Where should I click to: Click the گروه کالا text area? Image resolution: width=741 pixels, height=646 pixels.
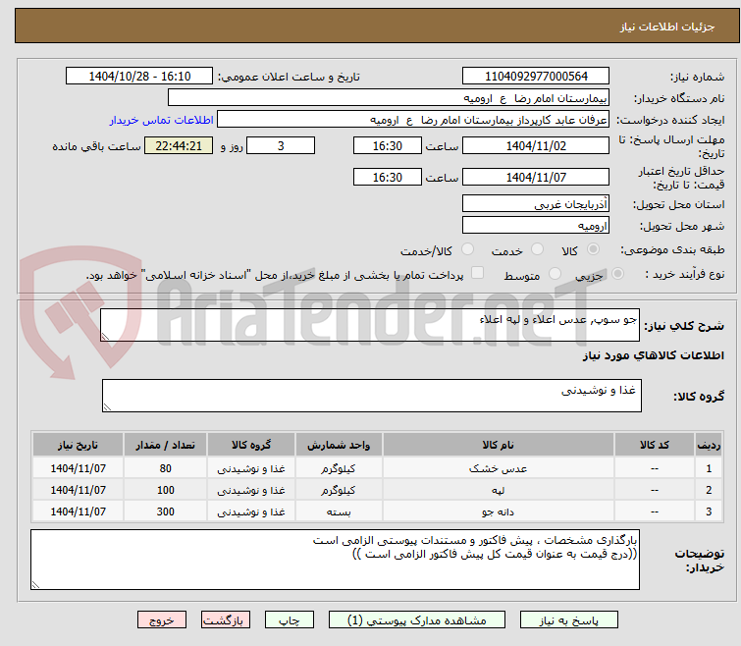pyautogui.click(x=371, y=396)
